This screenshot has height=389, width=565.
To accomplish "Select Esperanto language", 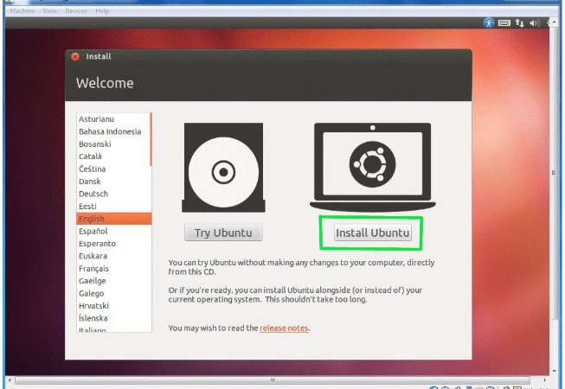I will coord(113,244).
